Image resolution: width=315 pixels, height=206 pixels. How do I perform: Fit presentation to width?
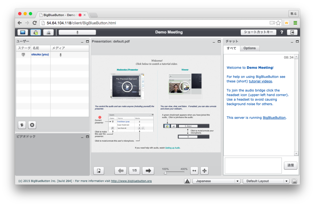(x=194, y=171)
